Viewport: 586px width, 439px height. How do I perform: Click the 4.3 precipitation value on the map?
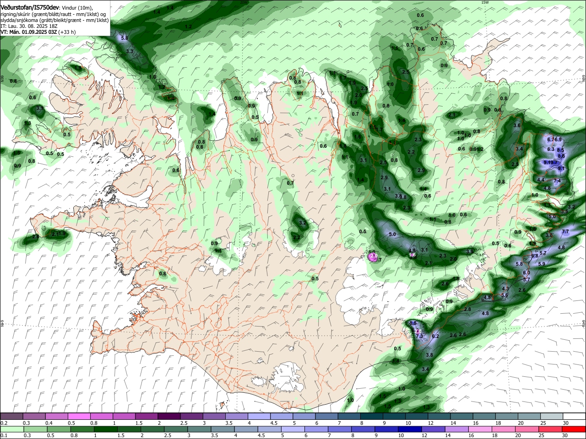[x=505, y=289]
